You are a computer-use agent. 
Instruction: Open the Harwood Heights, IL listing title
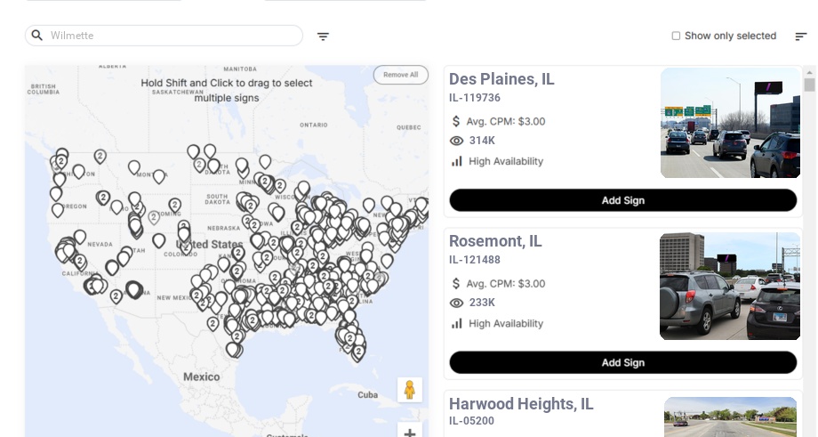coord(521,404)
